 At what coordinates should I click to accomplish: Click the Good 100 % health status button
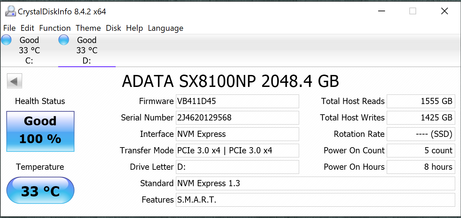pos(40,131)
